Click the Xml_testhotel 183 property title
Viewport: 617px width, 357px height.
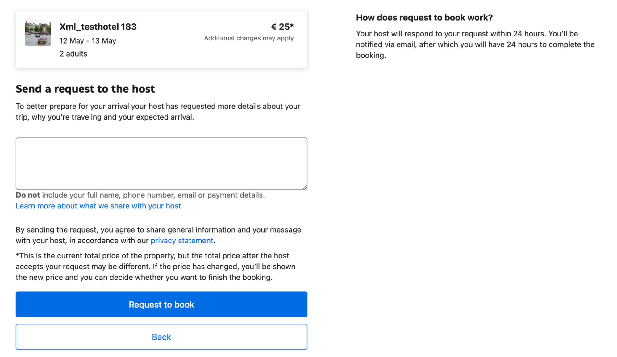98,27
